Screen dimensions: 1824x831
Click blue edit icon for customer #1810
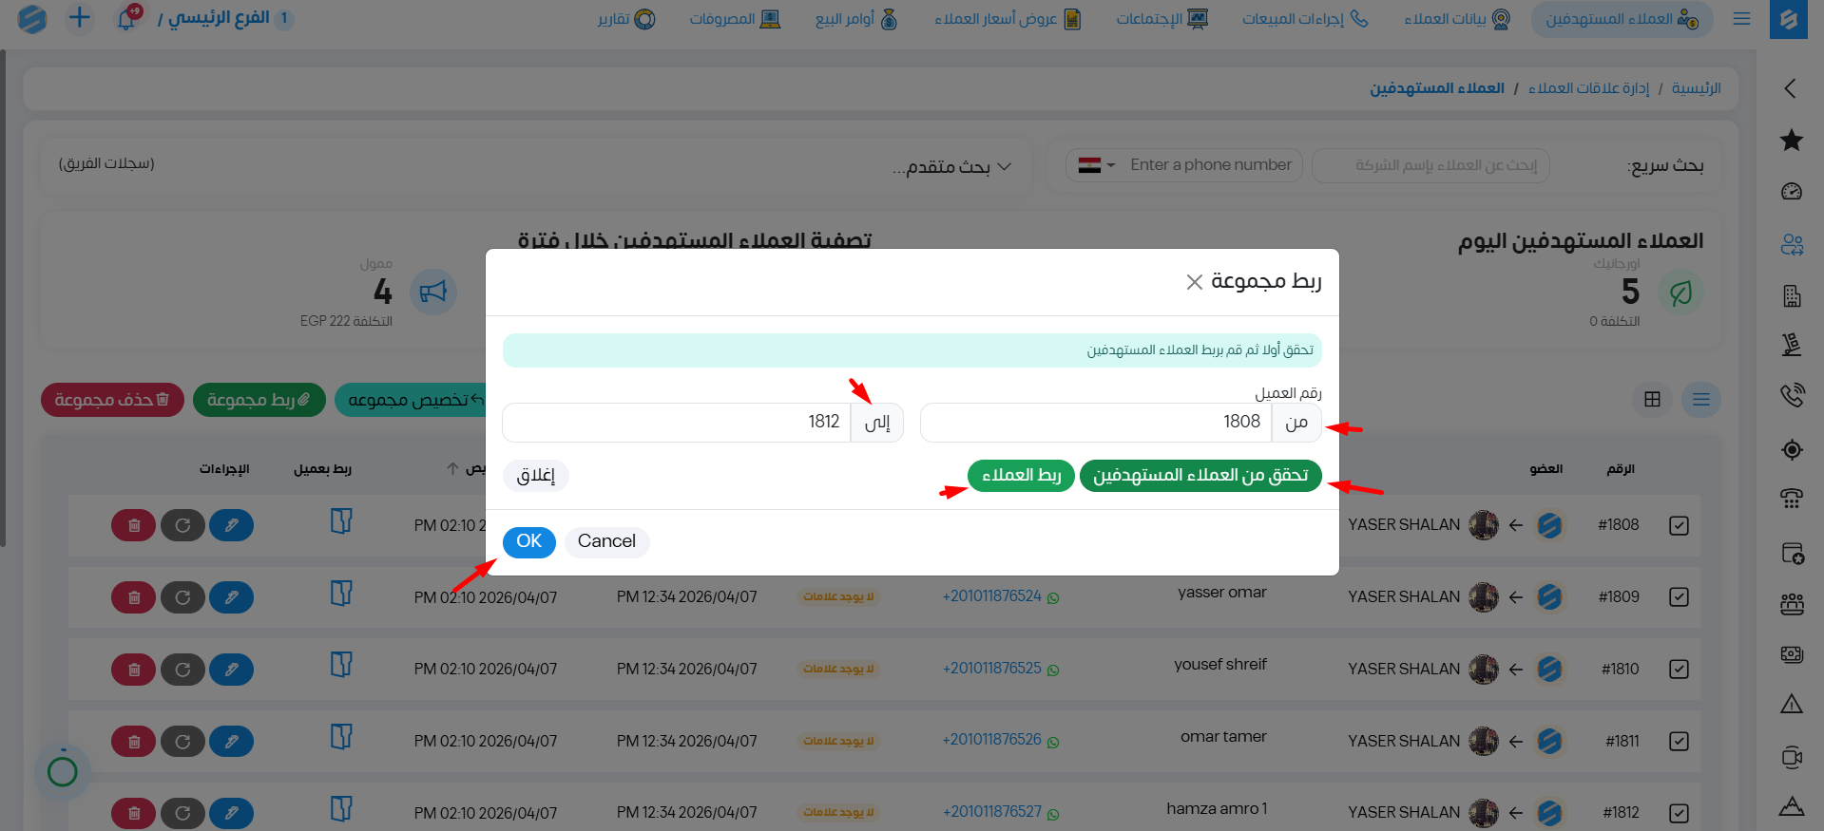coord(231,670)
